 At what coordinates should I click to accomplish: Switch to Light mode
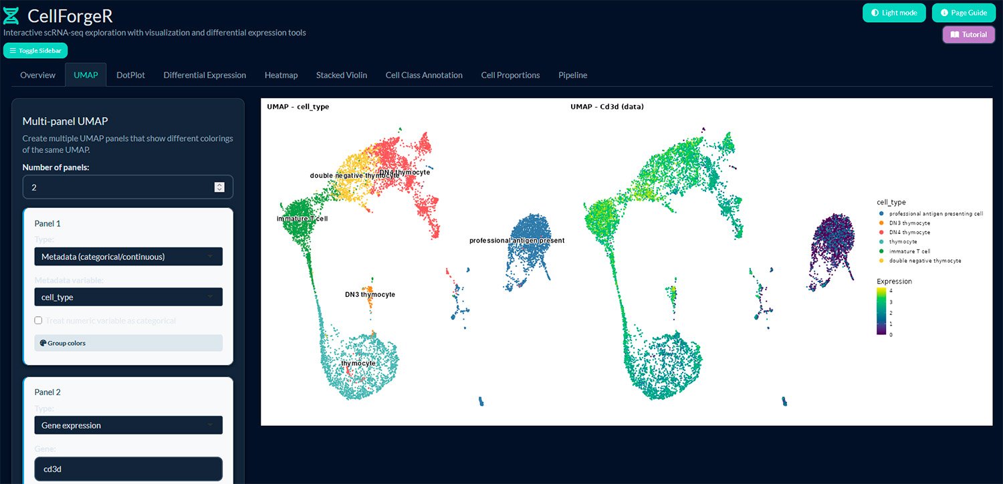pos(894,13)
